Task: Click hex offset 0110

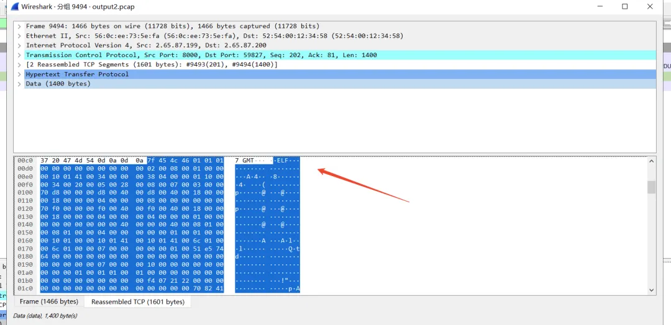Action: [x=25, y=201]
